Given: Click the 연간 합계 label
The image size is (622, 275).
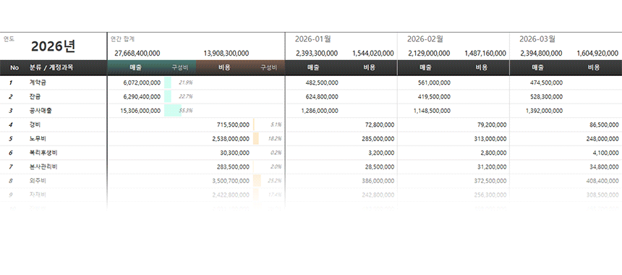Looking at the screenshot, I should tap(122, 39).
